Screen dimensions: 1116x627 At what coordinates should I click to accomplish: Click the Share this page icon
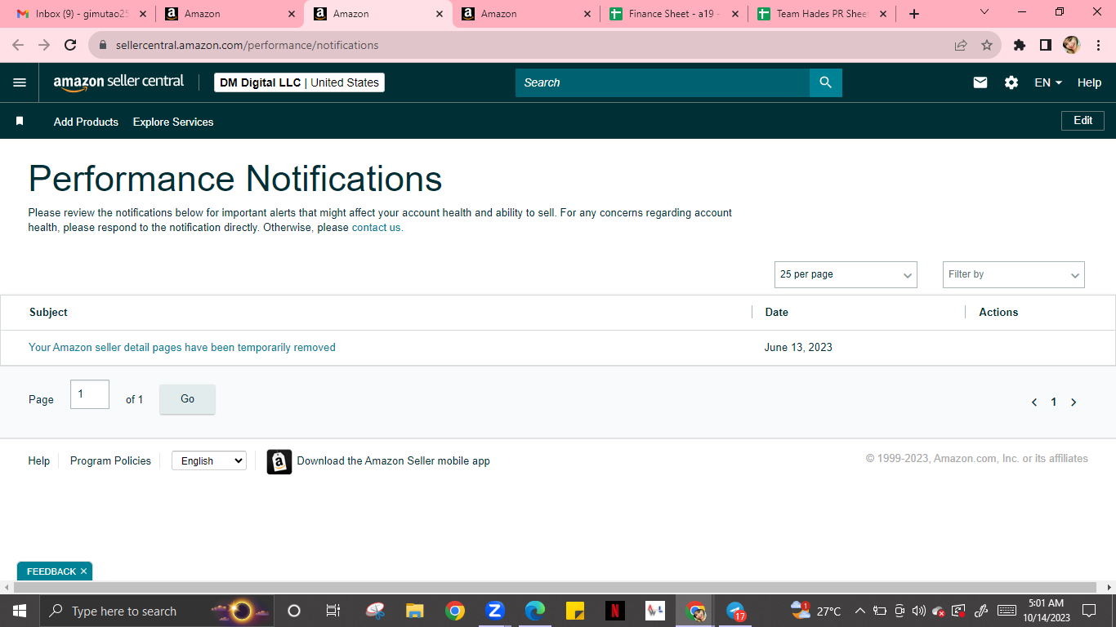coord(961,46)
